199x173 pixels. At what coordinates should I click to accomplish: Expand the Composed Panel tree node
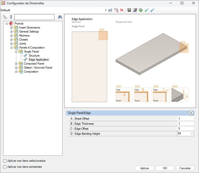16,64
